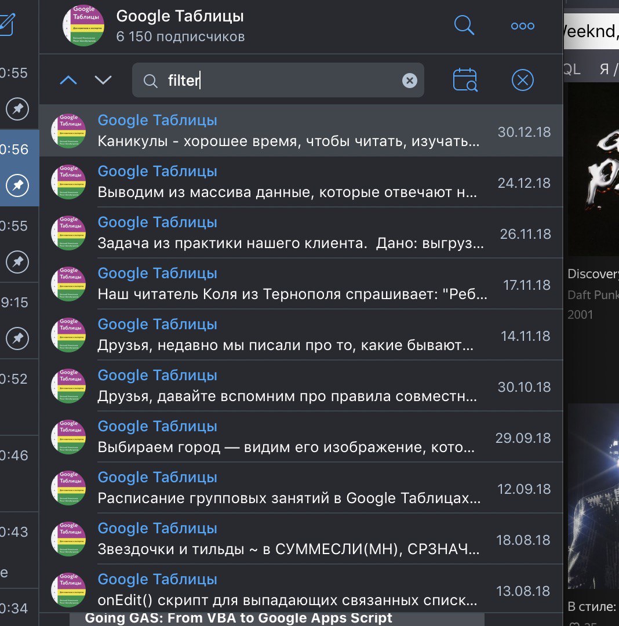Select the 0:52 chat in the sidebar
This screenshot has width=619, height=626.
coord(19,396)
